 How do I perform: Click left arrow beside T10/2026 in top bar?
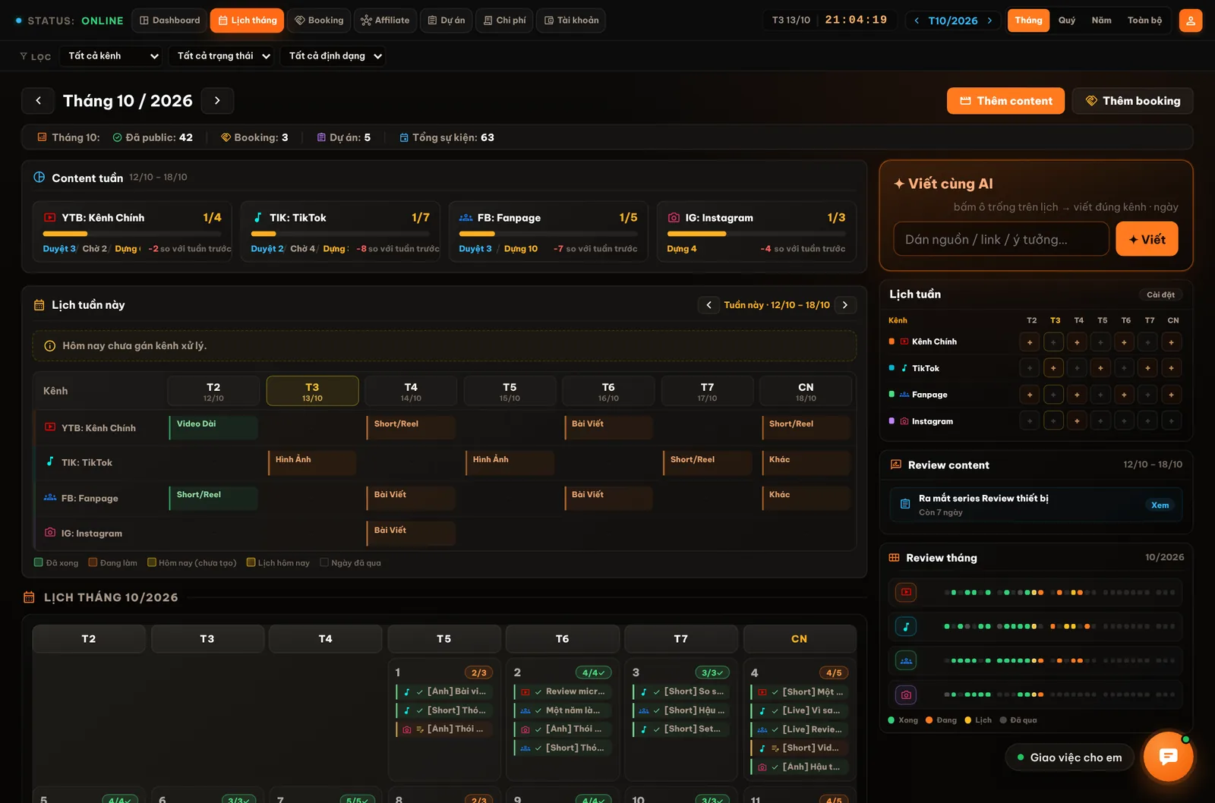tap(917, 20)
